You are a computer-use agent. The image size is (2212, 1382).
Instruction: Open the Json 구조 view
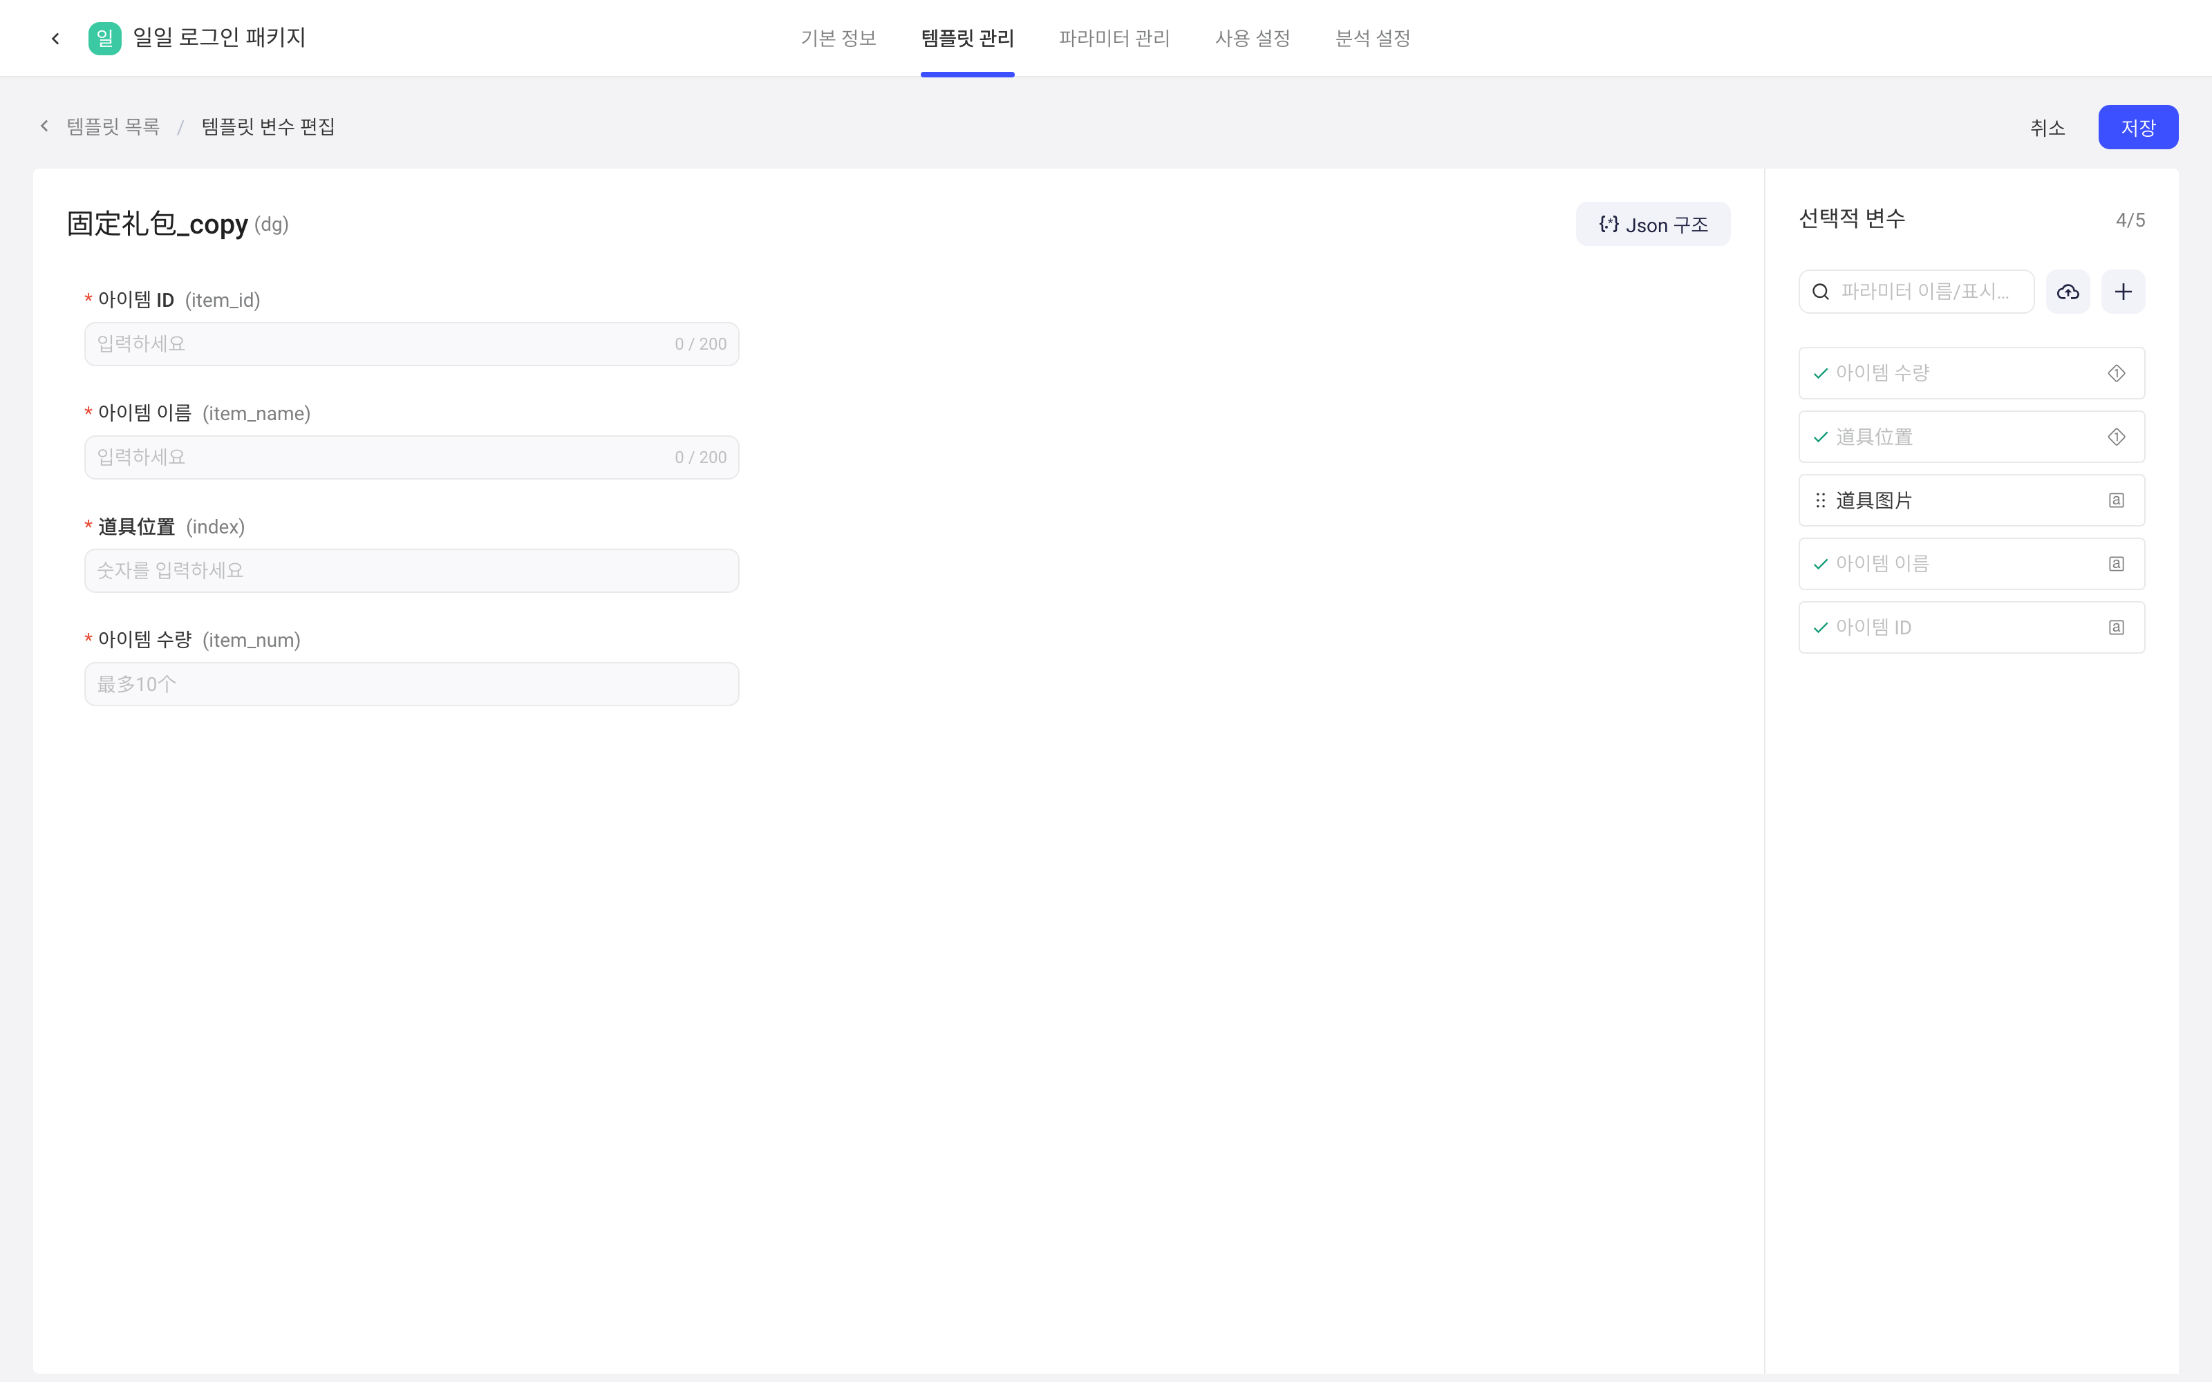(1653, 224)
